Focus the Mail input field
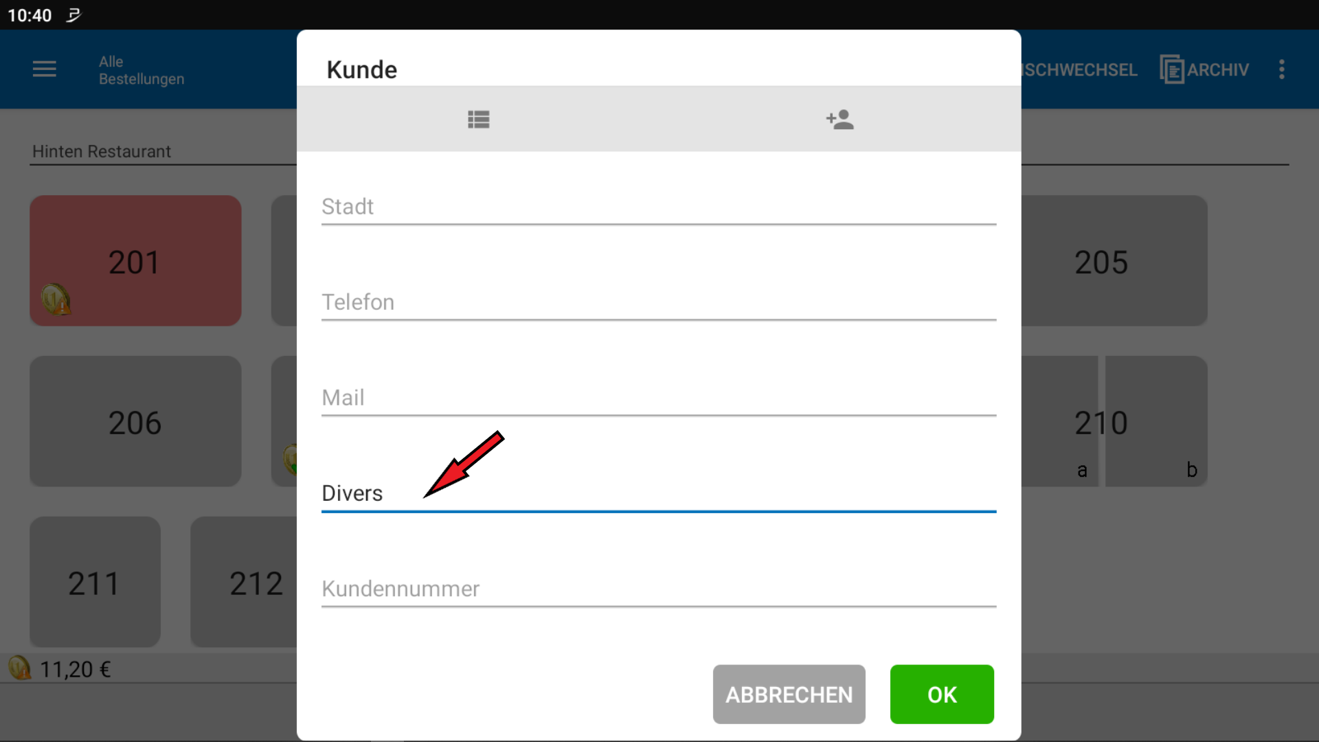The width and height of the screenshot is (1319, 742). [658, 397]
